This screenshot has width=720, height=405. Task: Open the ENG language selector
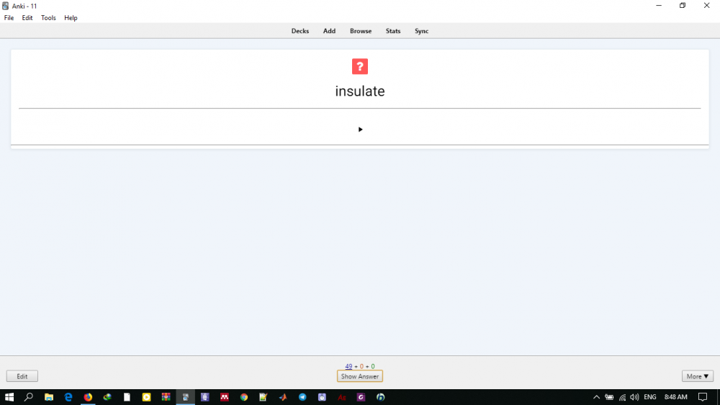pos(650,397)
